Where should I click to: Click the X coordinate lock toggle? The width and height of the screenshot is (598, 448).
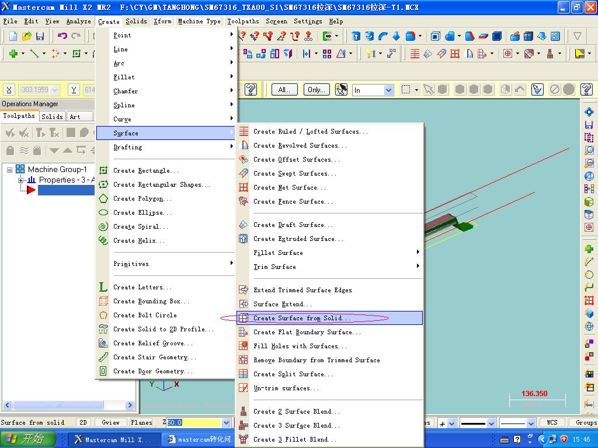pyautogui.click(x=9, y=90)
